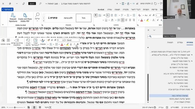Image resolution: width=195 pixels, height=109 pixels.
Task: Expand the styles gallery more arrow
Action: click(x=44, y=21)
